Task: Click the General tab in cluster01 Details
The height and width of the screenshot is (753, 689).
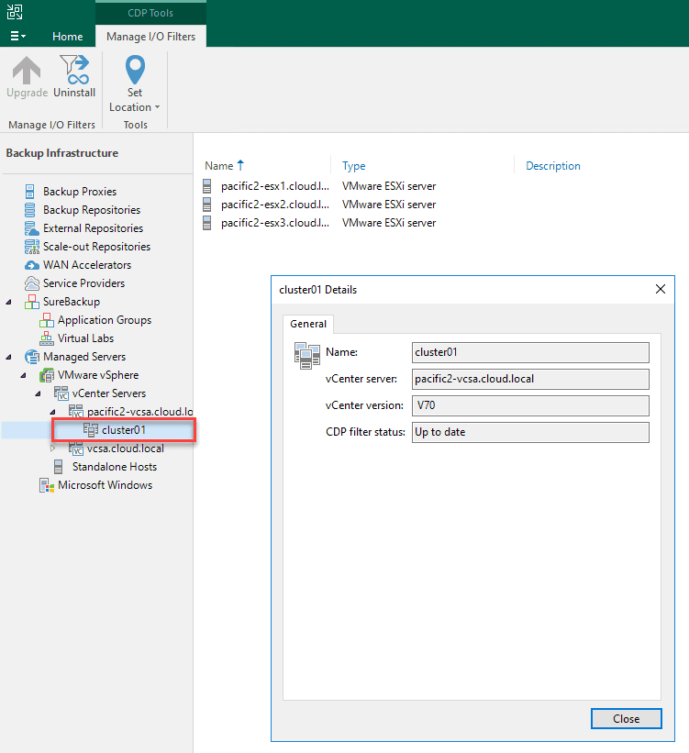Action: [308, 324]
